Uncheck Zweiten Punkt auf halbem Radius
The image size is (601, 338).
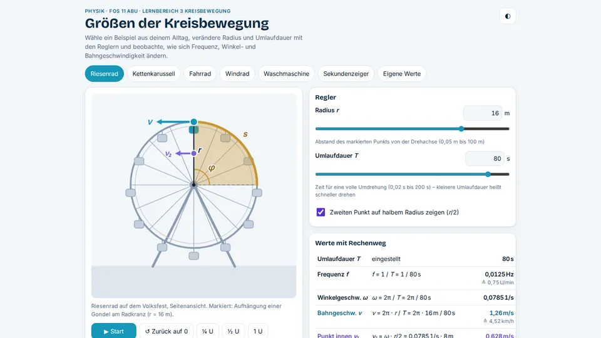321,212
